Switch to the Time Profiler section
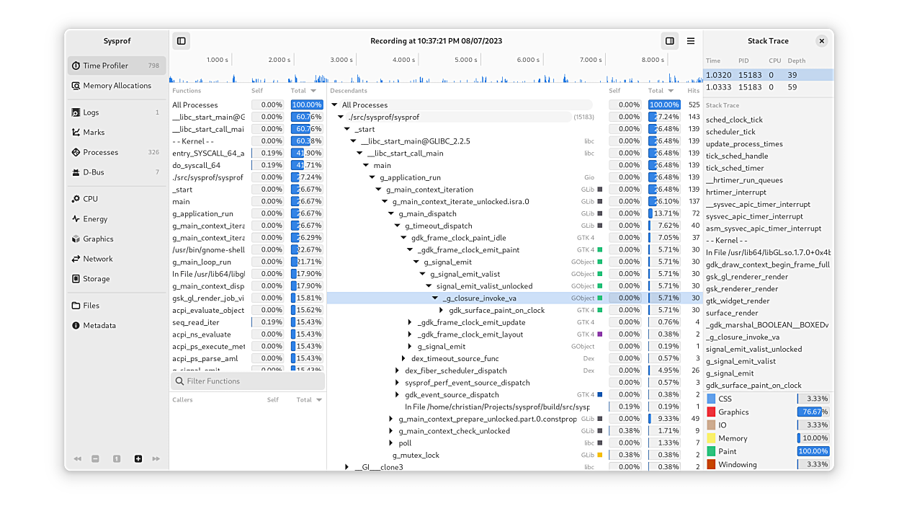The height and width of the screenshot is (506, 899). pyautogui.click(x=105, y=66)
